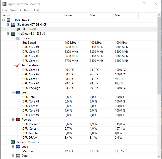Viewport: 162px width, 159px height.
Task: Collapse the Temperatures group
Action: point(13,65)
